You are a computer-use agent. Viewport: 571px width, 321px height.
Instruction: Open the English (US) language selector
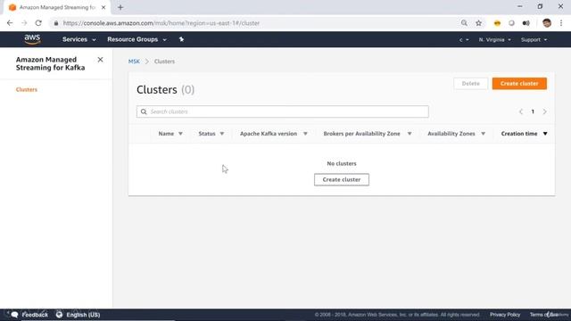pyautogui.click(x=83, y=315)
